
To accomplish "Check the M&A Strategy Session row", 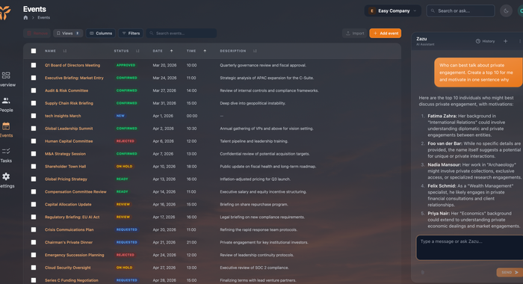I will tap(34, 154).
